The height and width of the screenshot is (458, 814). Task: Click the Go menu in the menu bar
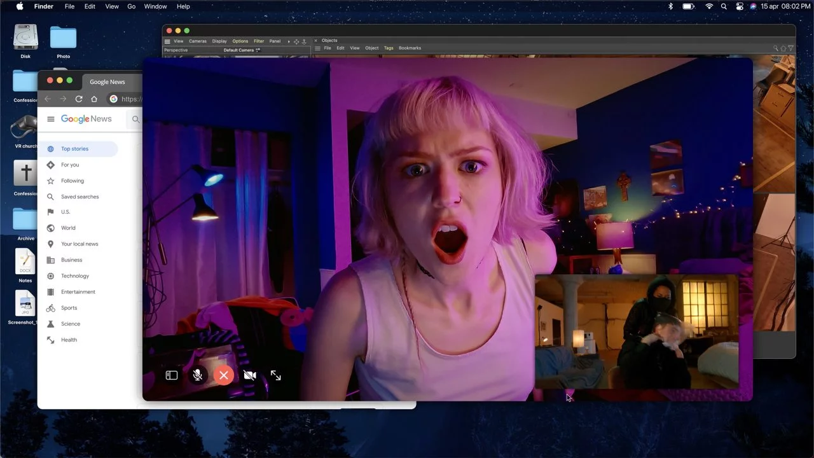pos(132,6)
